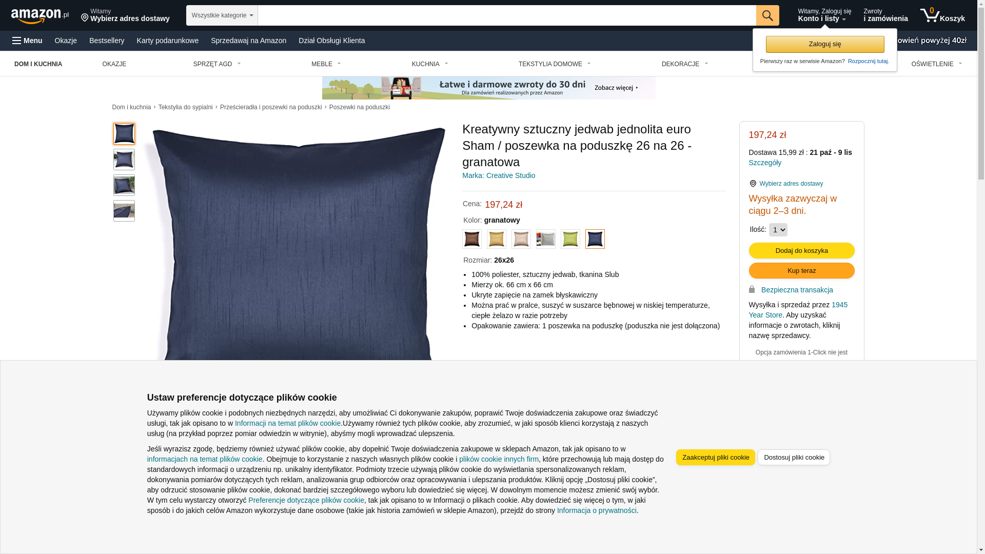The image size is (985, 554).
Task: Choose the green pillow color swatch
Action: [x=570, y=239]
